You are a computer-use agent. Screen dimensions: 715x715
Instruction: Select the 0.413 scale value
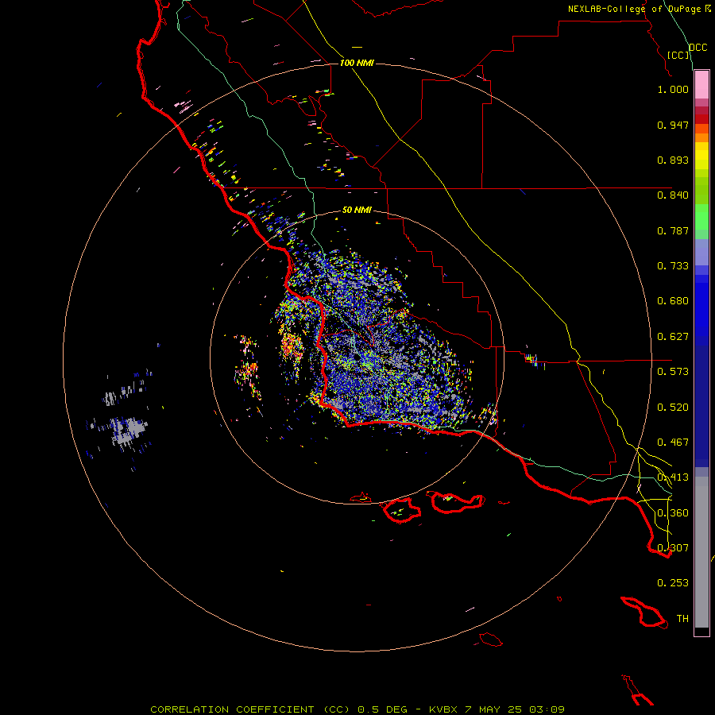tap(673, 477)
